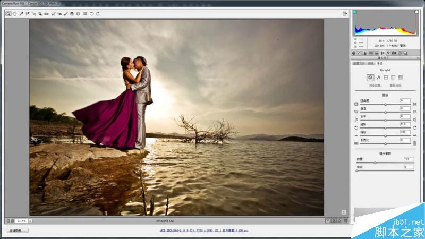
Task: Open the Effects (fx) panel
Action: (388, 53)
